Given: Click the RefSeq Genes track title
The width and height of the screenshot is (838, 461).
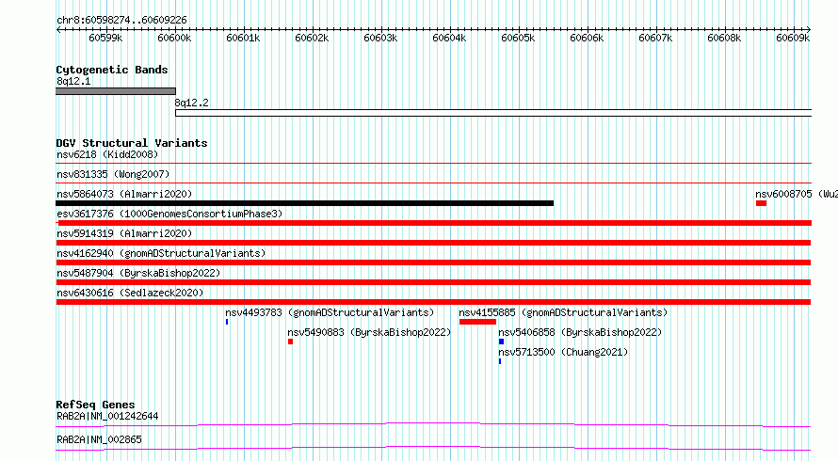Looking at the screenshot, I should pyautogui.click(x=95, y=405).
